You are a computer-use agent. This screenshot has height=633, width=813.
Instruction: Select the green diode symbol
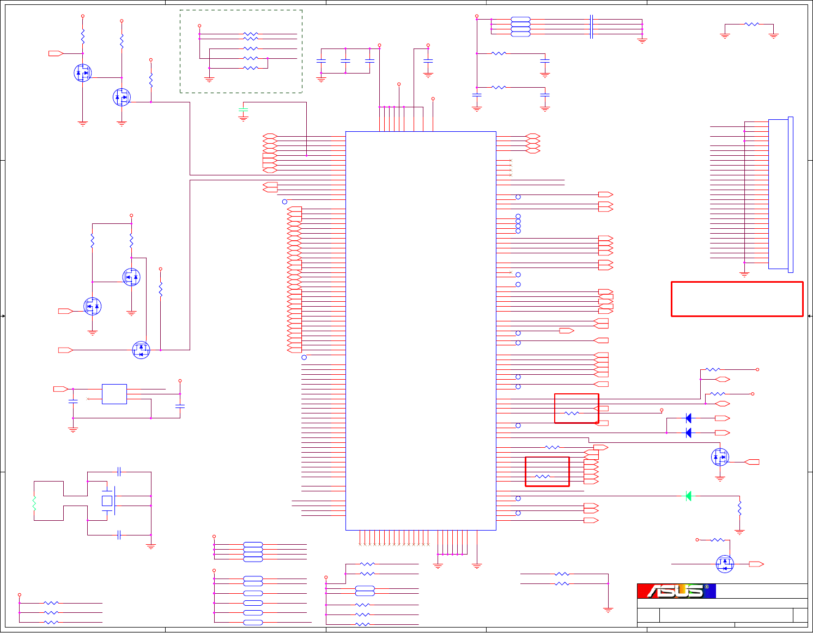coord(688,496)
